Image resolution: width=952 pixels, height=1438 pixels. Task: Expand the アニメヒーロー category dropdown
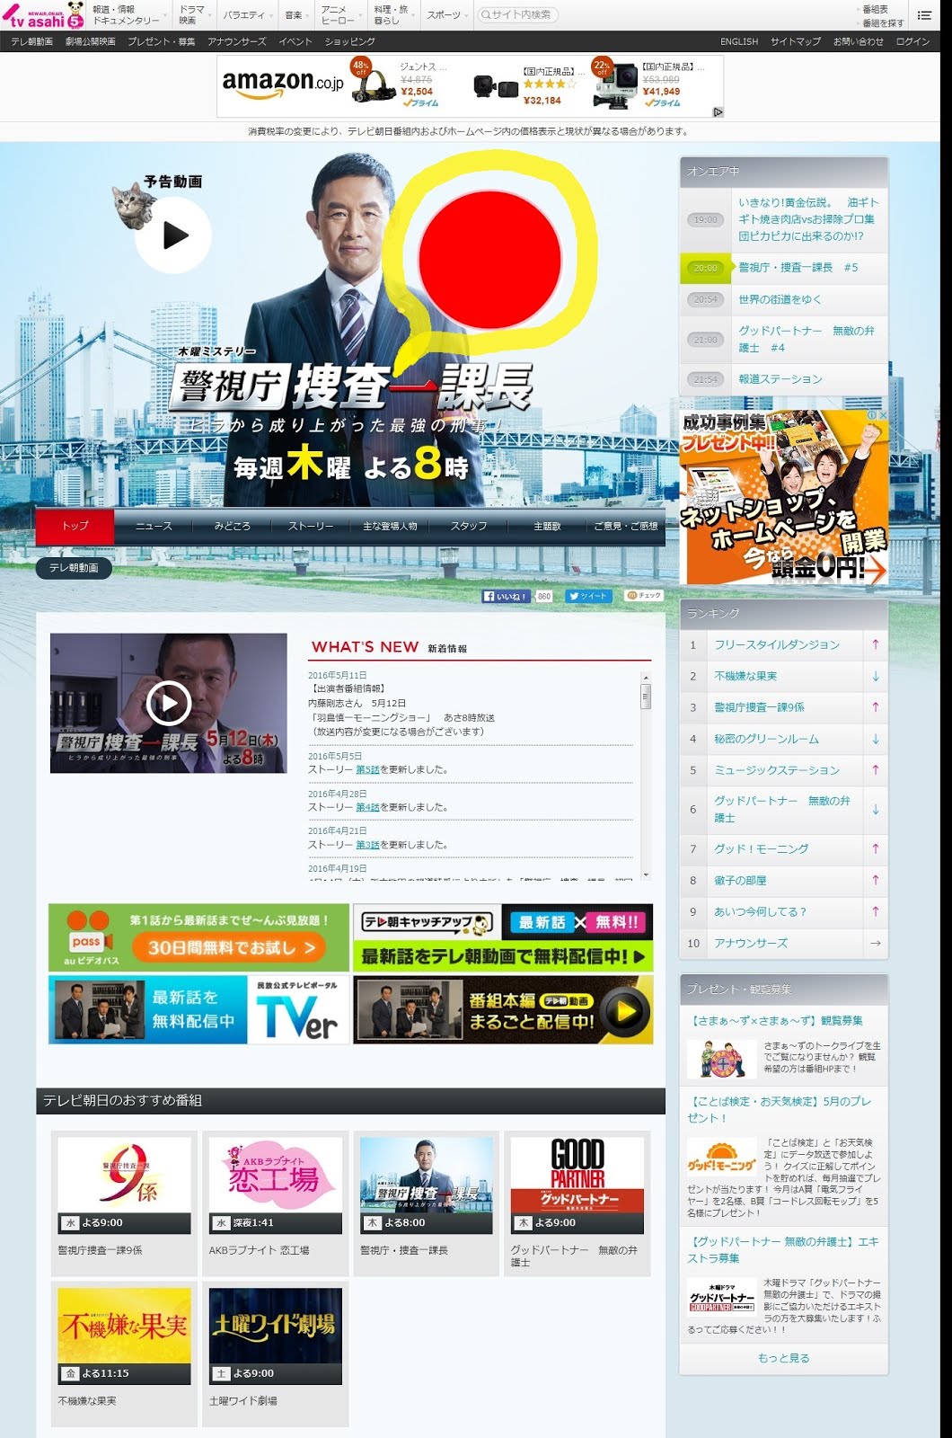click(x=342, y=15)
